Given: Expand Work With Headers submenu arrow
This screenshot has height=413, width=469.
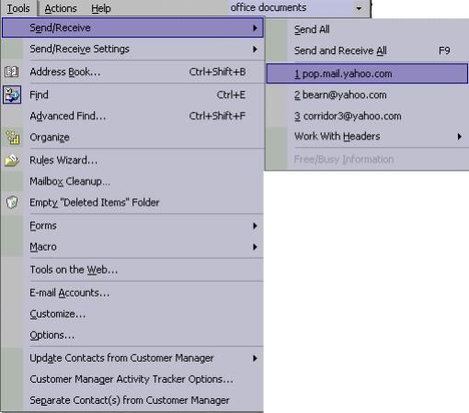Looking at the screenshot, I should [x=459, y=137].
